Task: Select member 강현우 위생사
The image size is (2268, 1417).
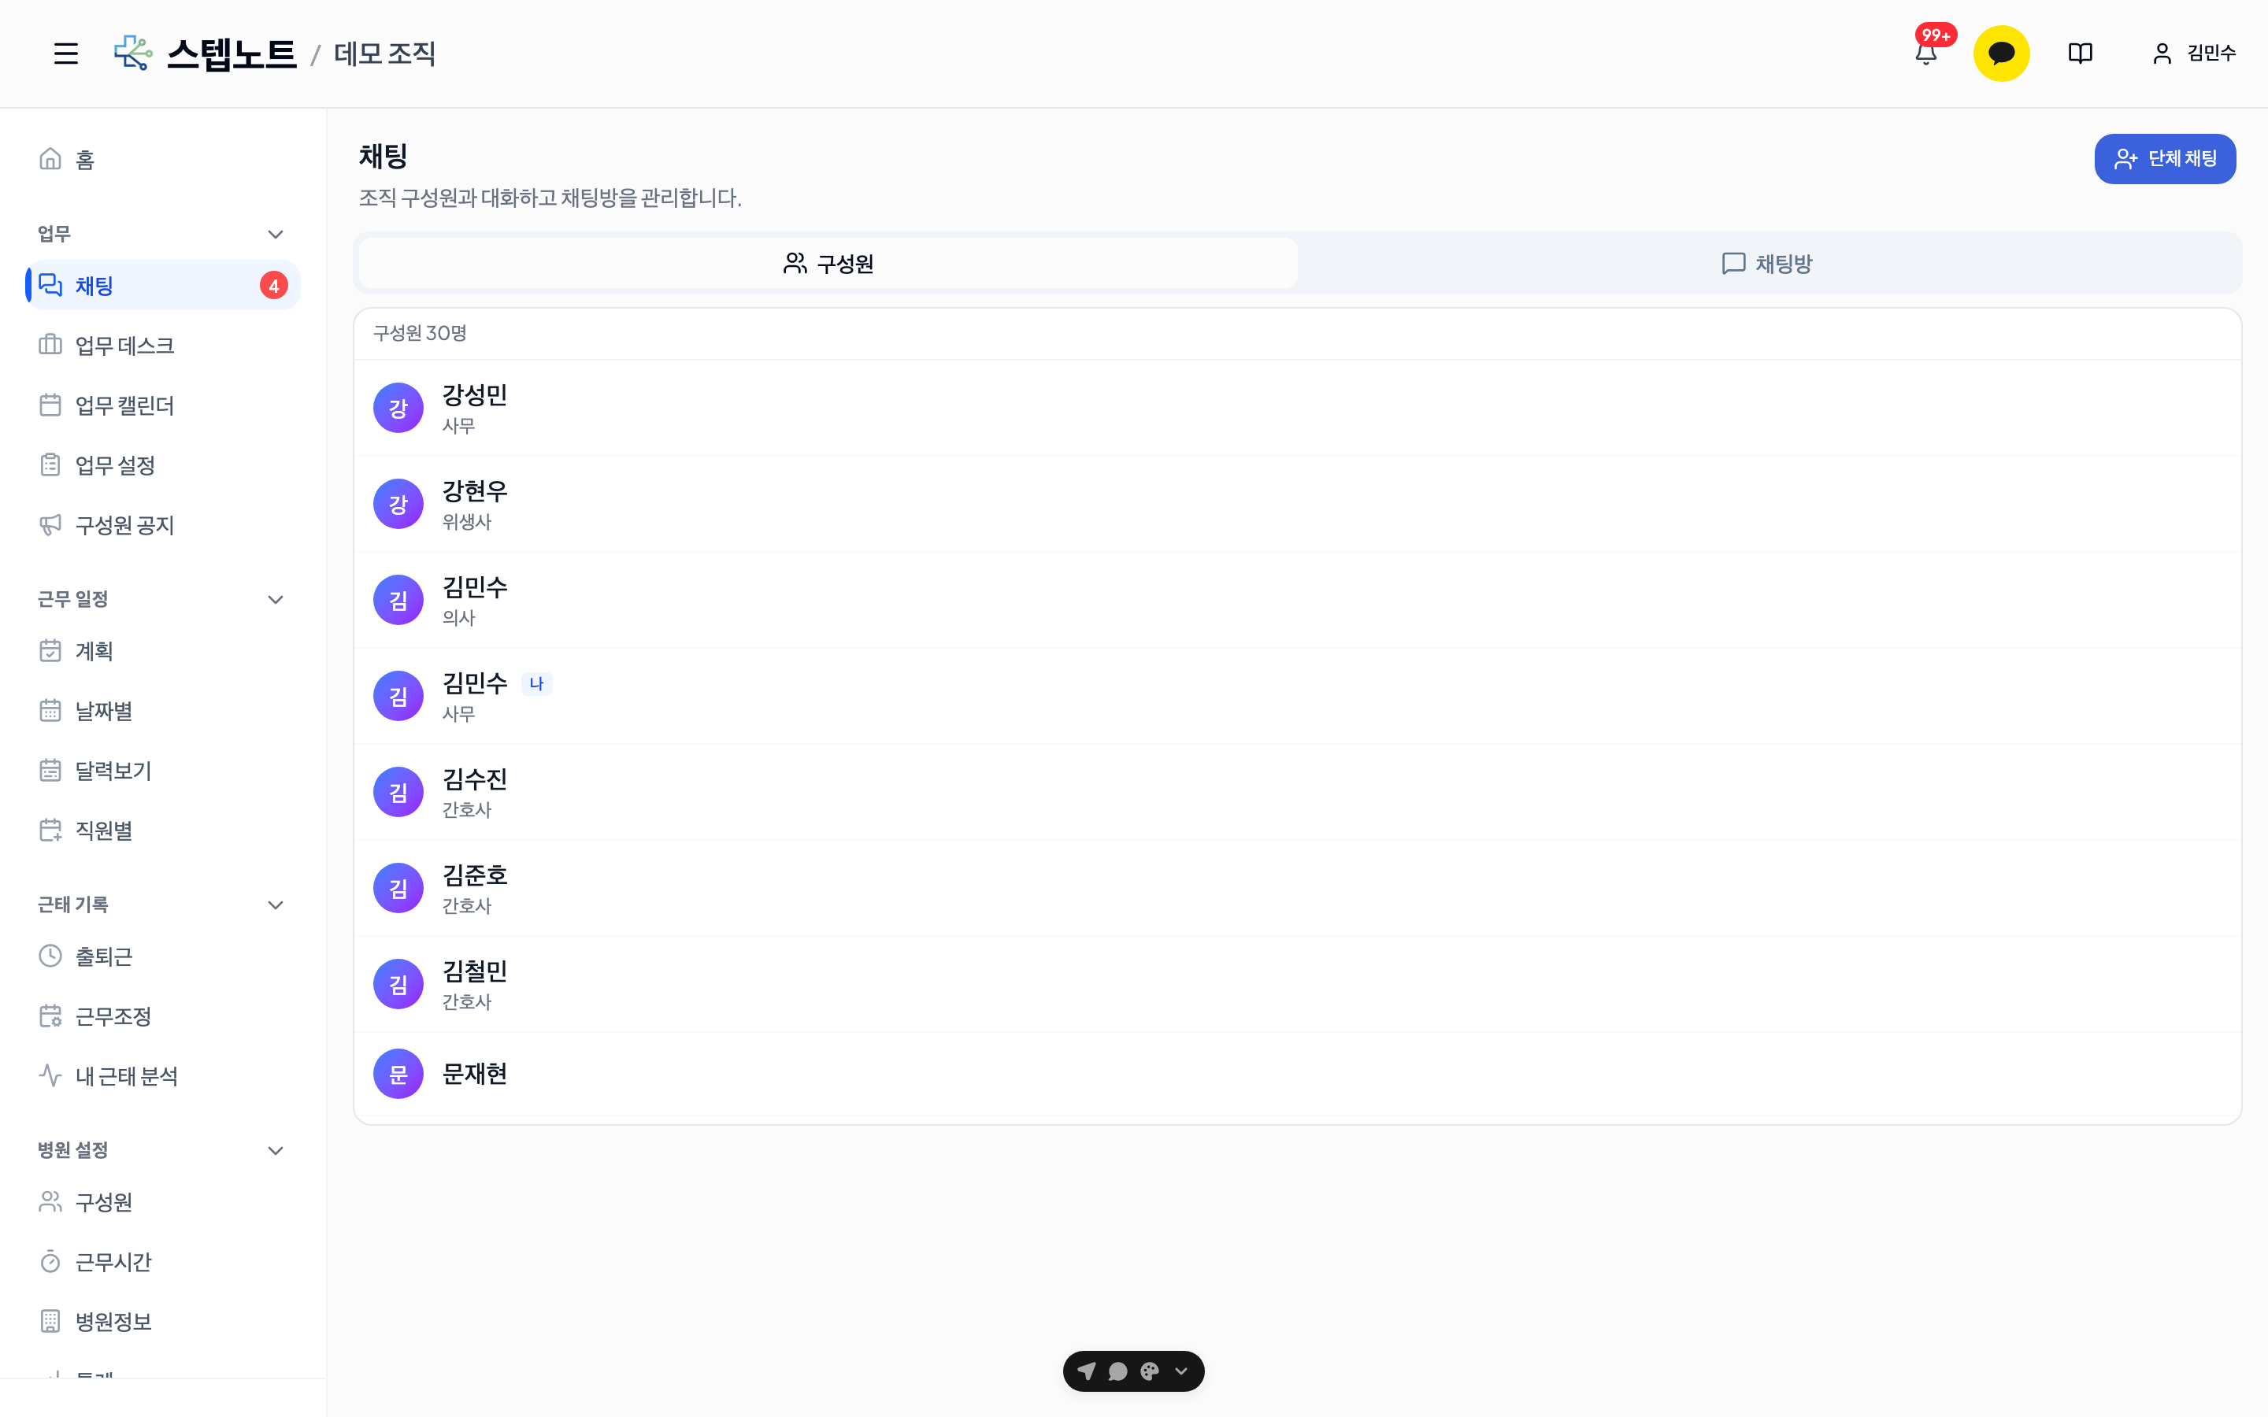Action: click(x=1297, y=504)
